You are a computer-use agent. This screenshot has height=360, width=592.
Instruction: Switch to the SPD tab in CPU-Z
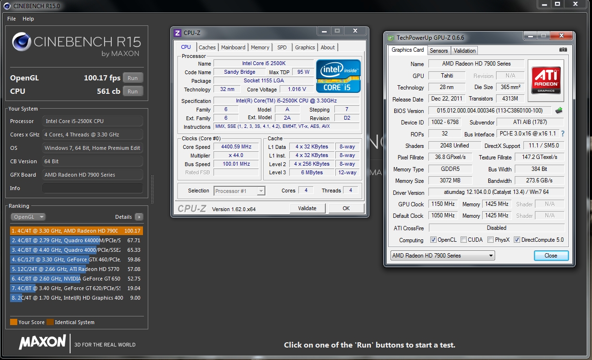point(282,47)
